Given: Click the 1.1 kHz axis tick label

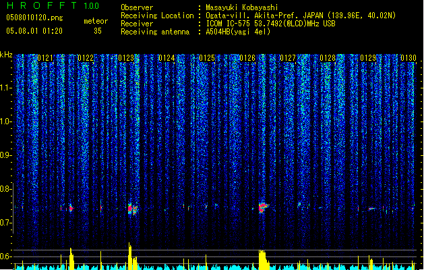Looking at the screenshot, I should point(6,88).
